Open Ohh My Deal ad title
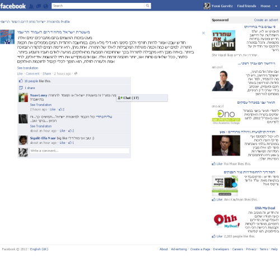 click(265, 208)
